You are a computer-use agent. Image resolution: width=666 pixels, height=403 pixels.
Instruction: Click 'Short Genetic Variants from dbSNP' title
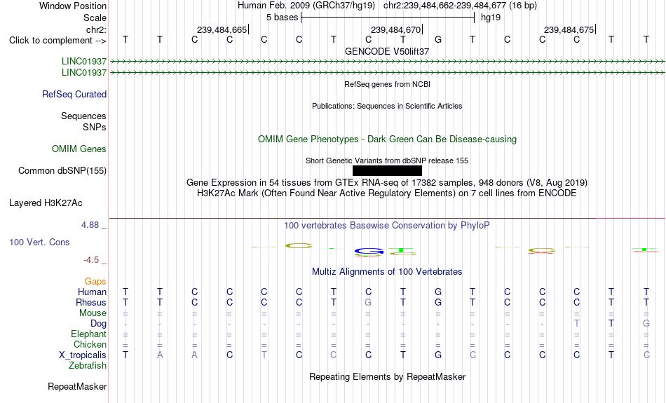coord(387,161)
